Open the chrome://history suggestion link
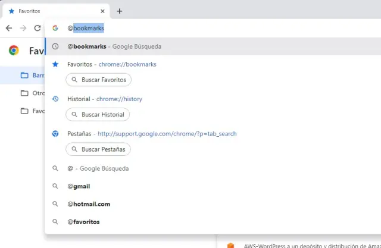Screen dimensions: 381x248 [119, 99]
